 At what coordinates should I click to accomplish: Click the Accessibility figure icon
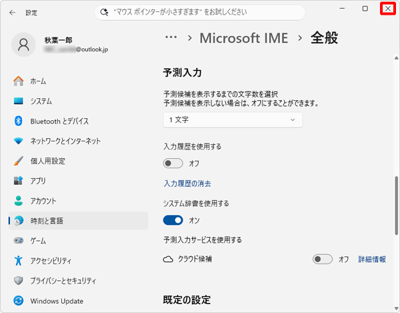[19, 261]
